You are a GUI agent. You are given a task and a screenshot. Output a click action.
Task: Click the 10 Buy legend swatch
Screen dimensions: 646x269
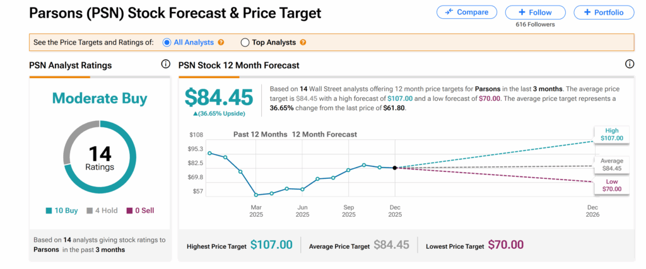[x=49, y=210]
